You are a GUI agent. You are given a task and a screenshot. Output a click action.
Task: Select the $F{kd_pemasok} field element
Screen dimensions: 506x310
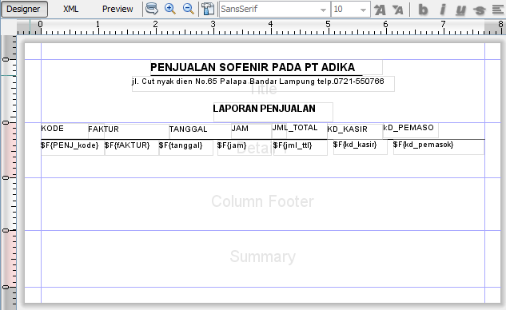tap(439, 147)
